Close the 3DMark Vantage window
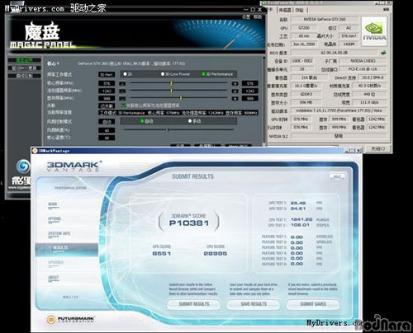The image size is (413, 333). click(x=359, y=151)
